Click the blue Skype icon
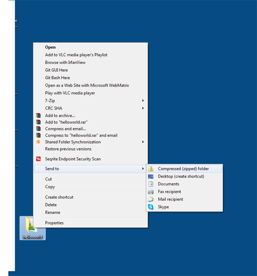 pyautogui.click(x=151, y=207)
